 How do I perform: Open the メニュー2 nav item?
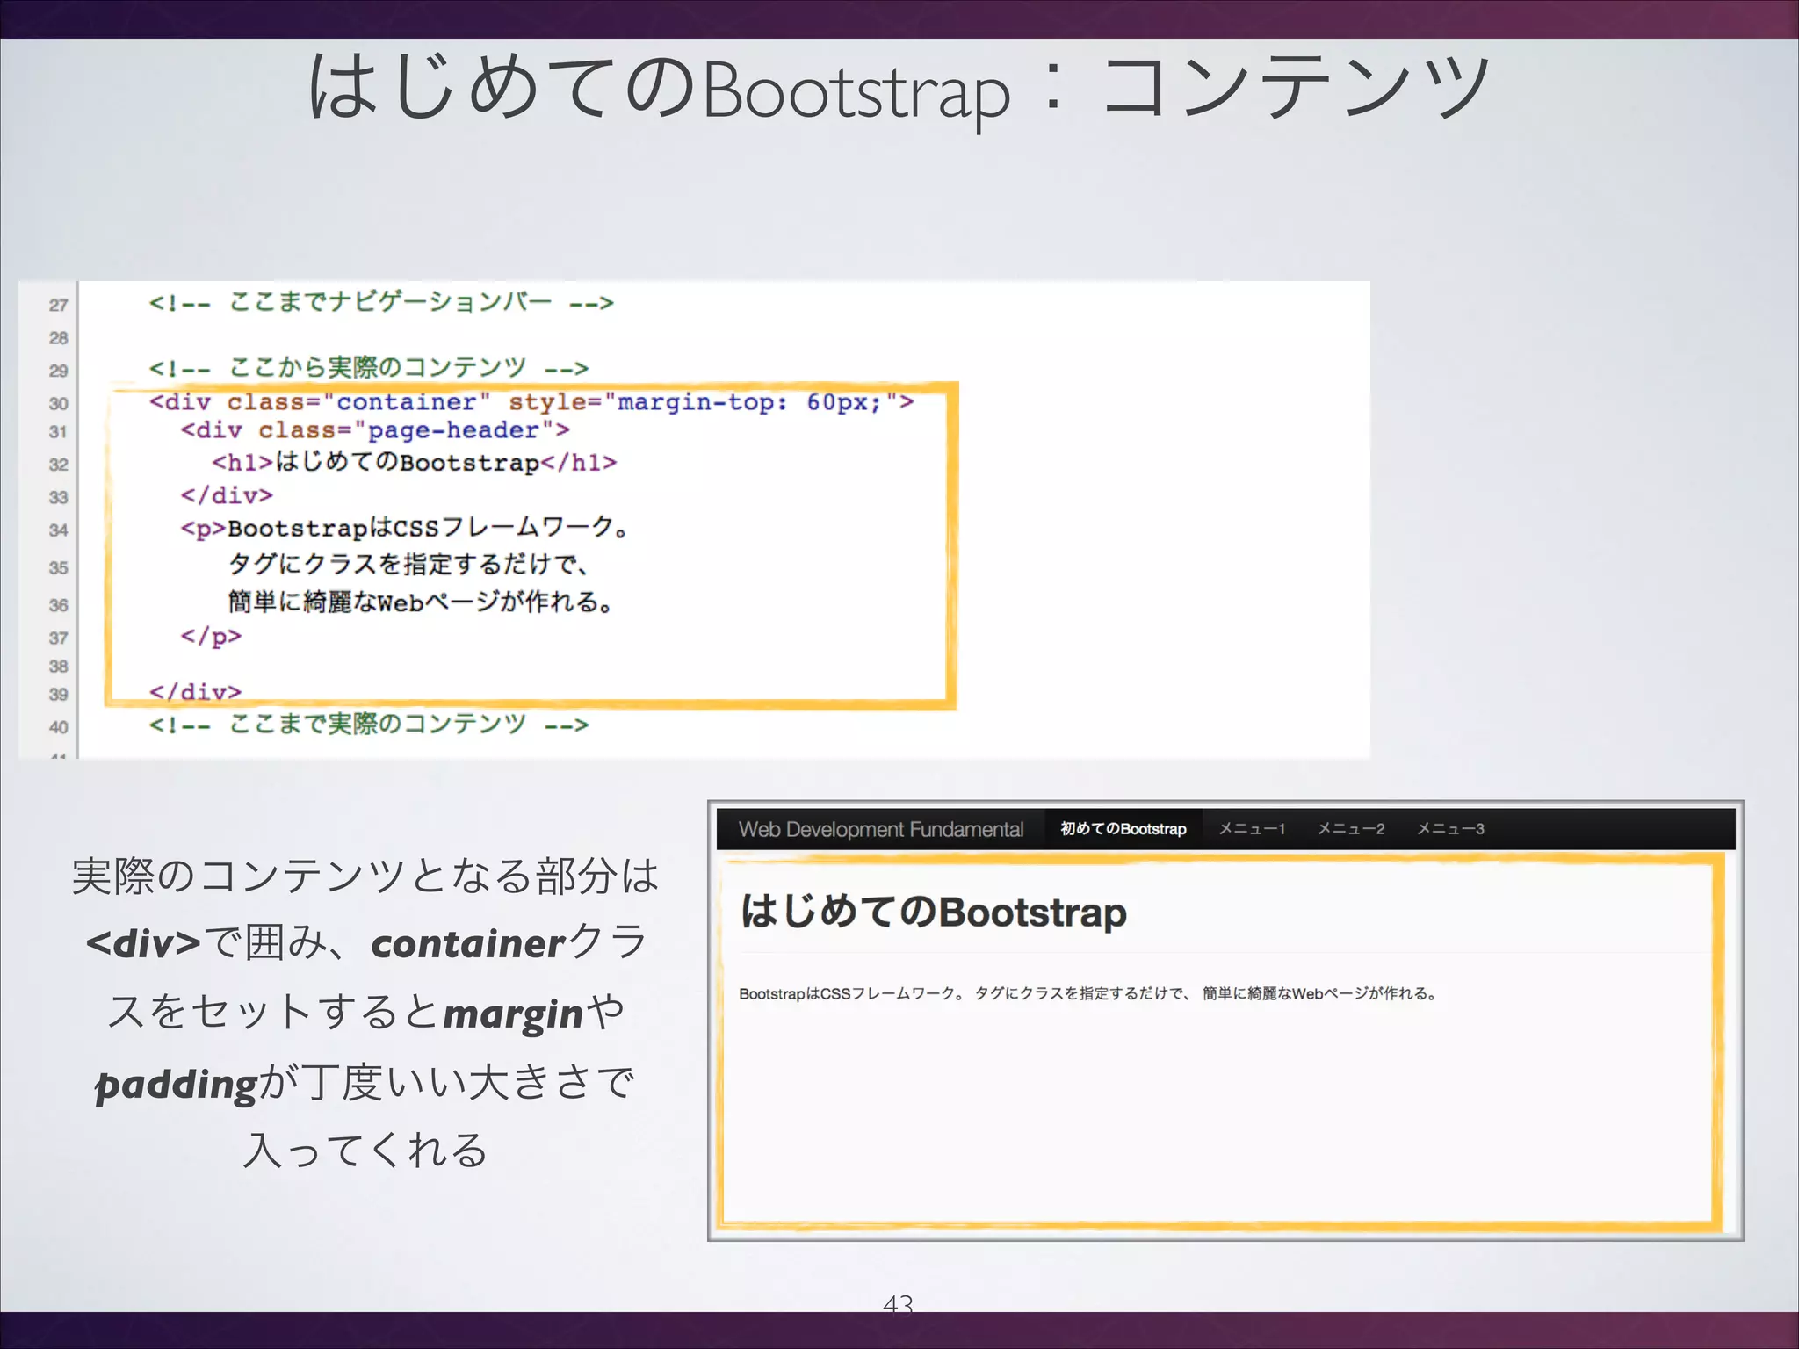coord(1351,829)
